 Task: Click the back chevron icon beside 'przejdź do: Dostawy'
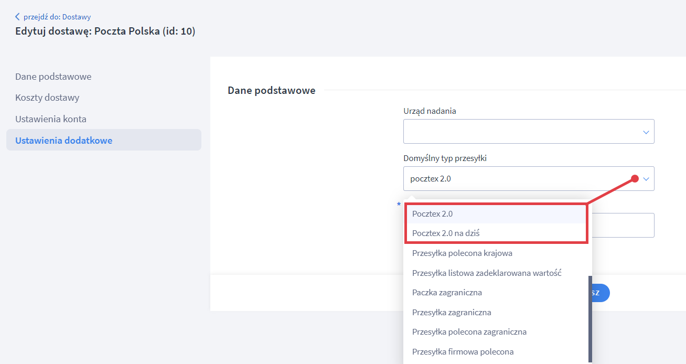tap(18, 17)
